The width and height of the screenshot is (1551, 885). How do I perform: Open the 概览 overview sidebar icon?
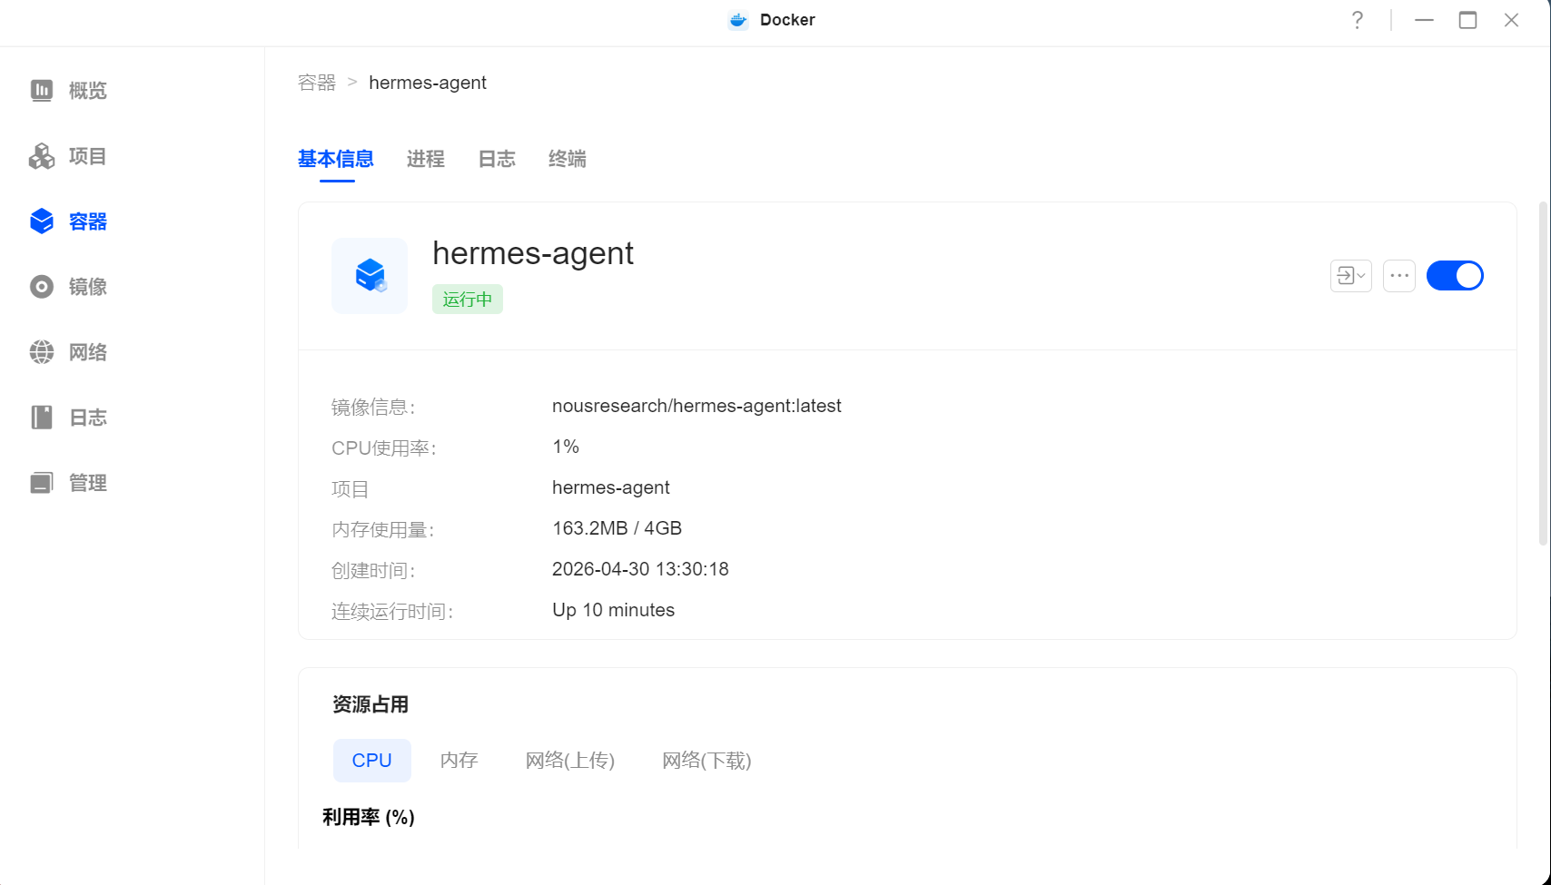click(x=42, y=90)
